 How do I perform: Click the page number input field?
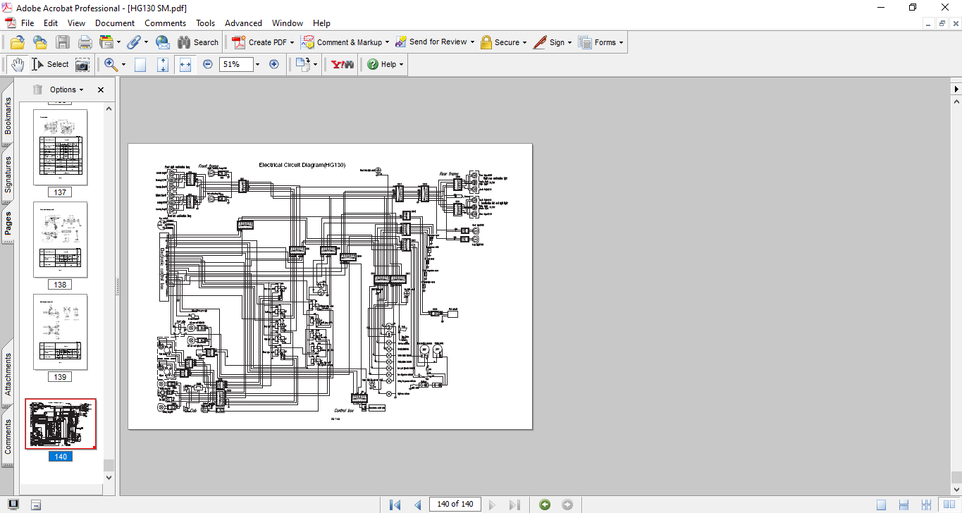455,505
